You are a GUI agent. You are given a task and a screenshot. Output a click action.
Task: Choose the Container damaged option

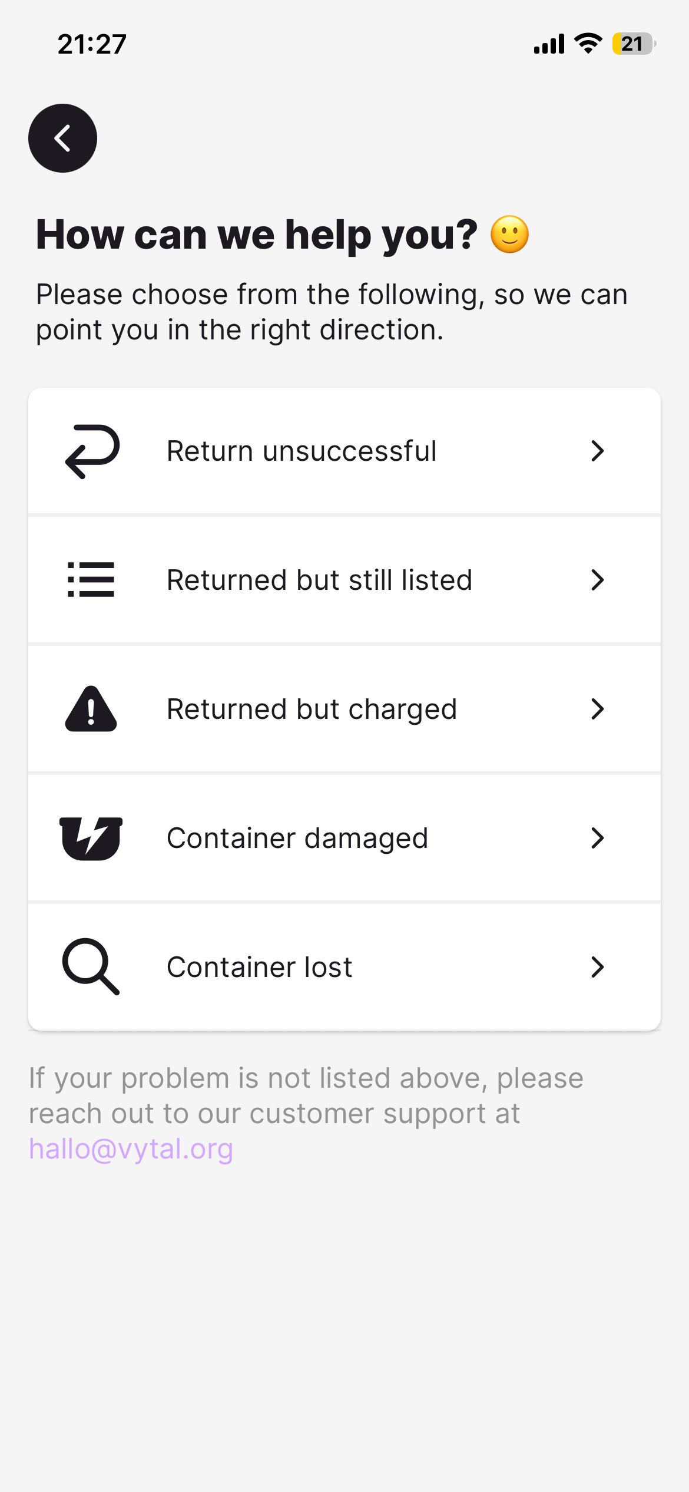pos(297,838)
